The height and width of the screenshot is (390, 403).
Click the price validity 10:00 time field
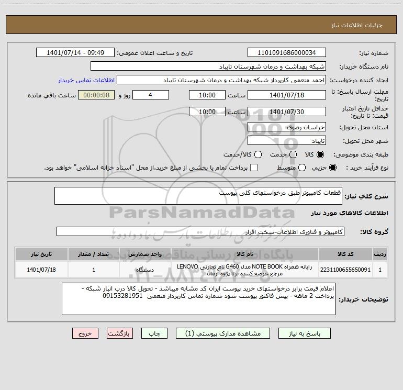click(207, 112)
